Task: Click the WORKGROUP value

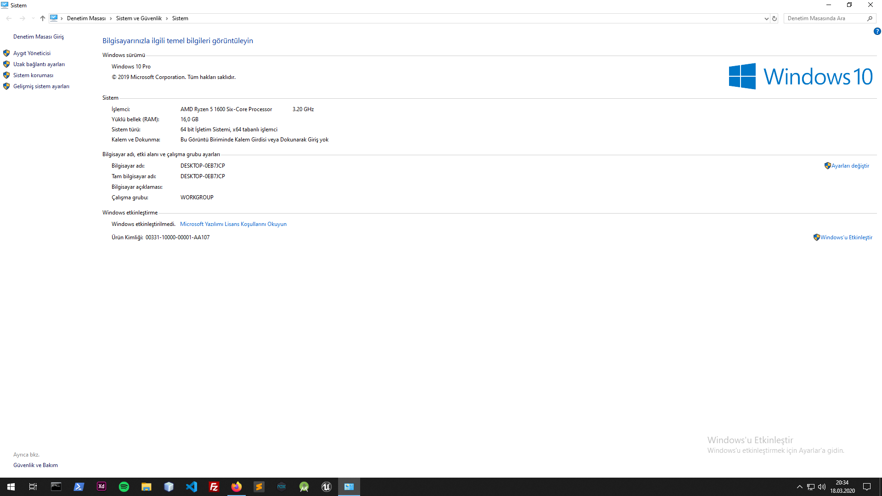Action: [197, 197]
